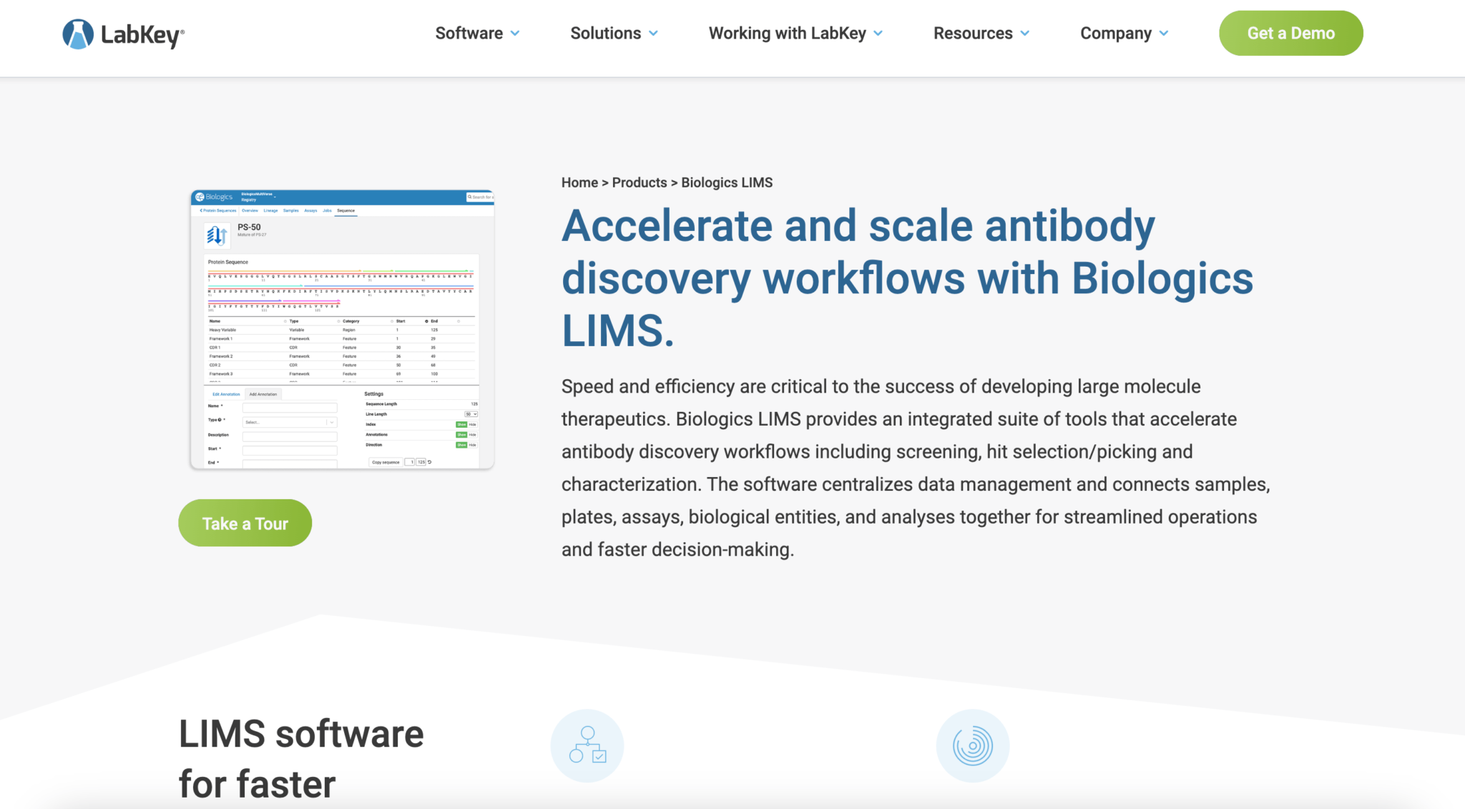Click the Biologics LIMS breadcrumb text
Viewport: 1465px width, 809px height.
pos(727,182)
